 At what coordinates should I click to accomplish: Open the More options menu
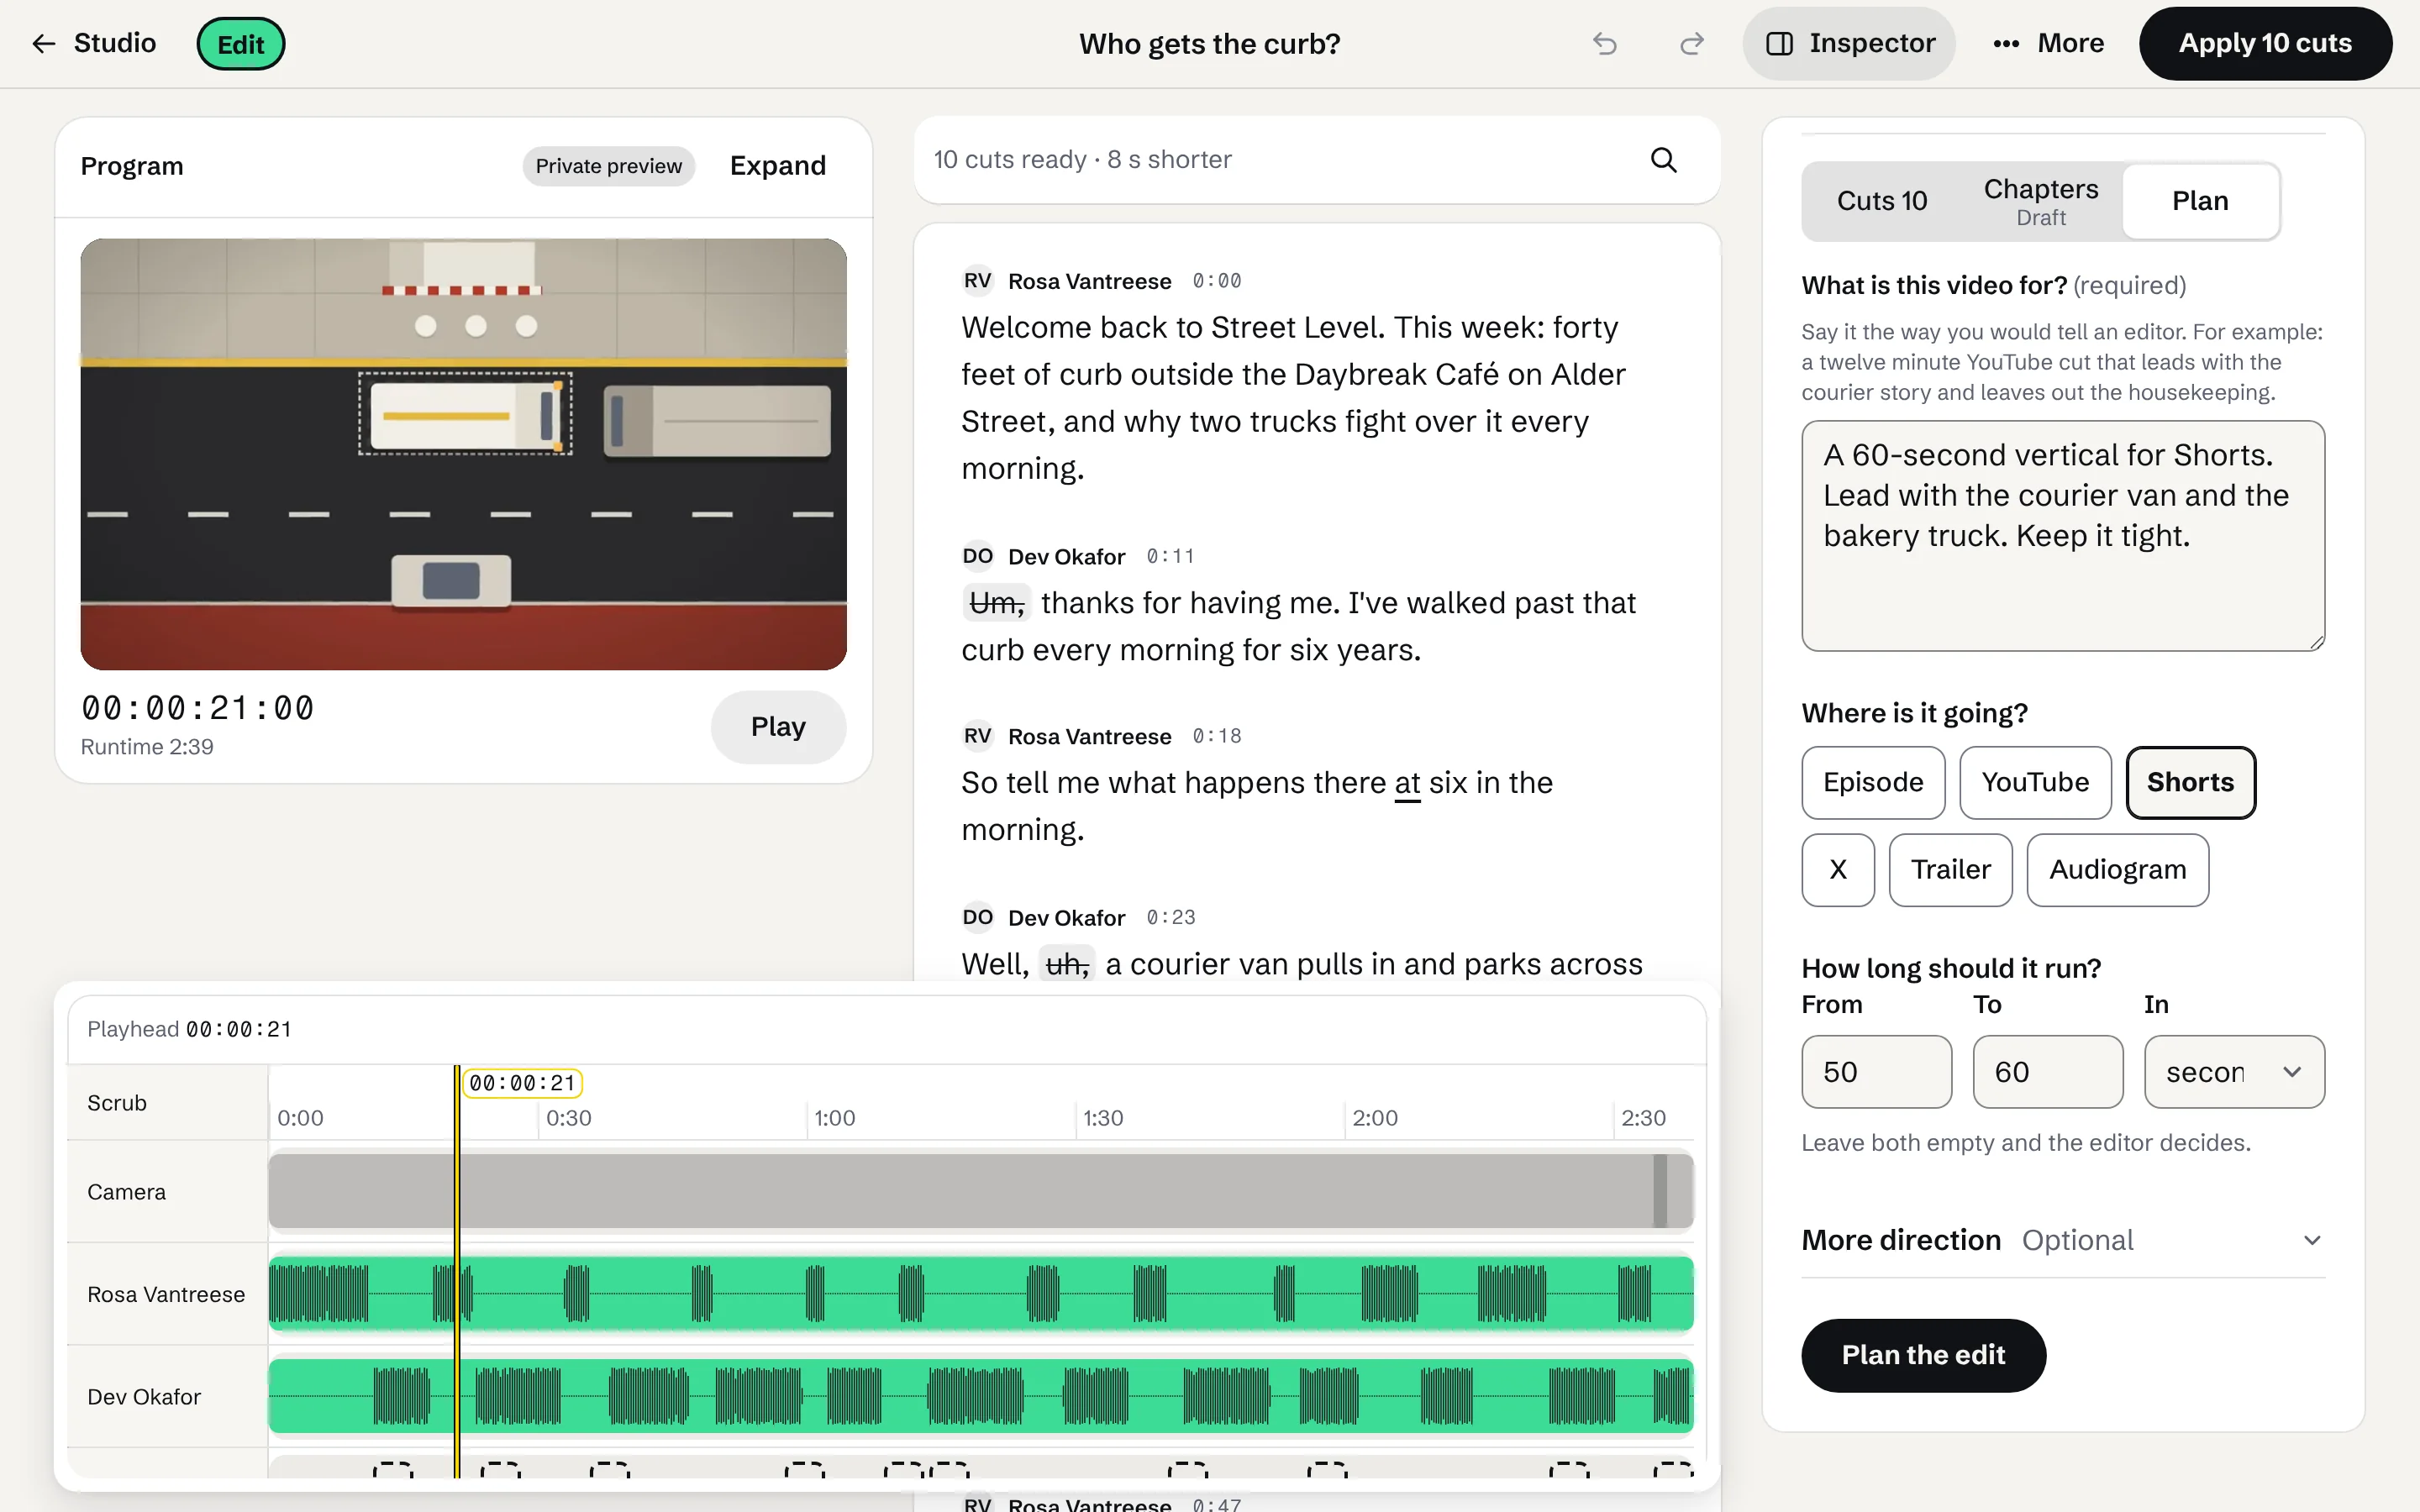[x=2047, y=44]
